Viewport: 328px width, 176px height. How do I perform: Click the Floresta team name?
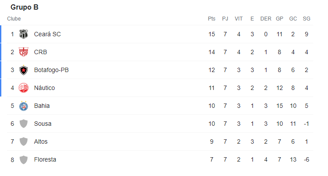(x=45, y=159)
